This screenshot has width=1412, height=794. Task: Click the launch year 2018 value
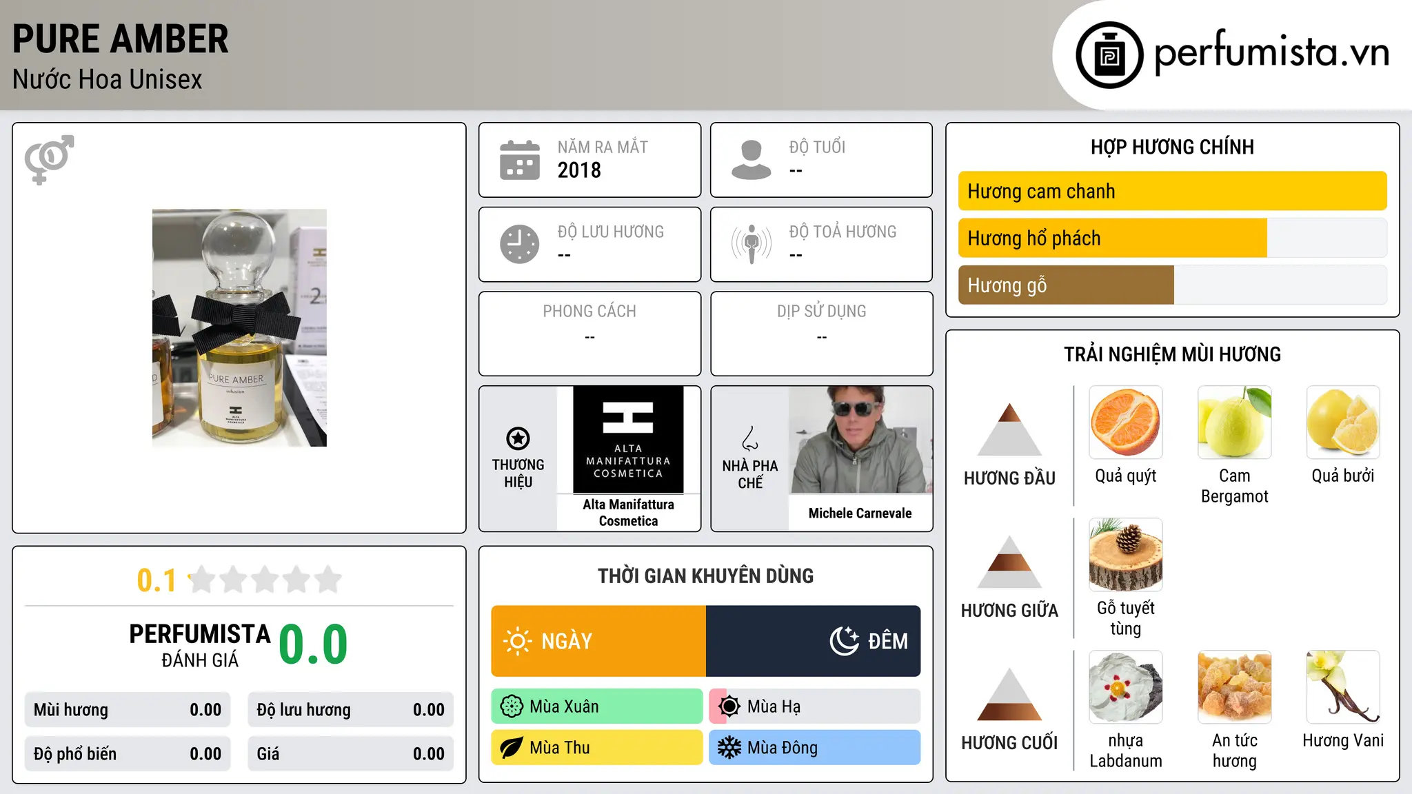[579, 170]
